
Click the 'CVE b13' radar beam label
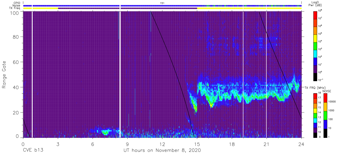[33, 150]
